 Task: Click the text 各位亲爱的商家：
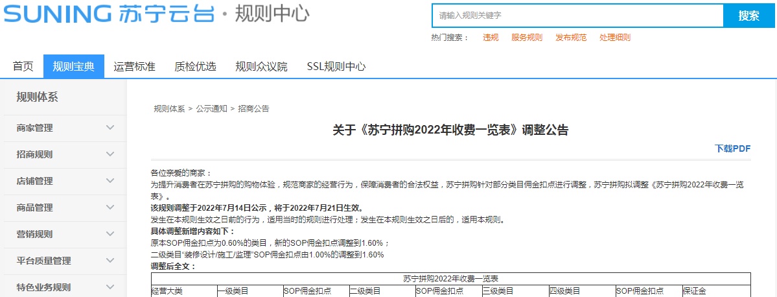pos(181,173)
